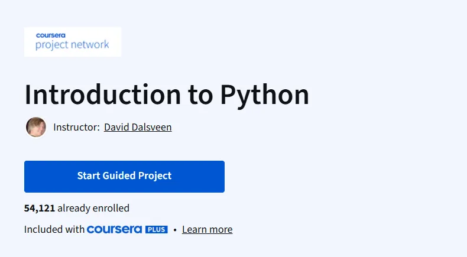
Task: Click the bullet separator before Learn more
Action: [x=175, y=230]
